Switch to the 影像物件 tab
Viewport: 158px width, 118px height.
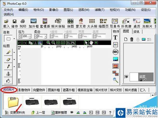point(24,90)
